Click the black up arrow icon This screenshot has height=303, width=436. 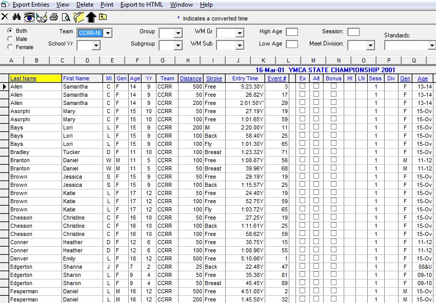[x=91, y=17]
